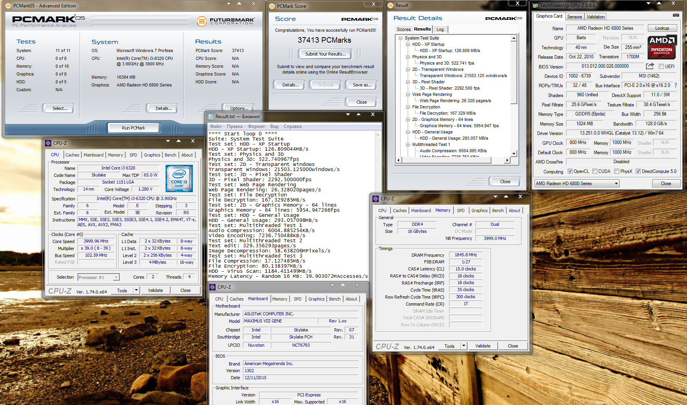Click the Select... button under Tests
This screenshot has height=405, width=687.
pos(60,108)
